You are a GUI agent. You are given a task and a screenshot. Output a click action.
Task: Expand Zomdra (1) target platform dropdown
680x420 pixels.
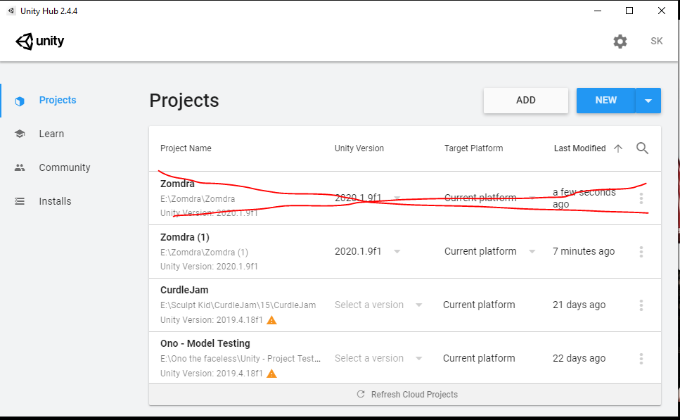pos(532,252)
